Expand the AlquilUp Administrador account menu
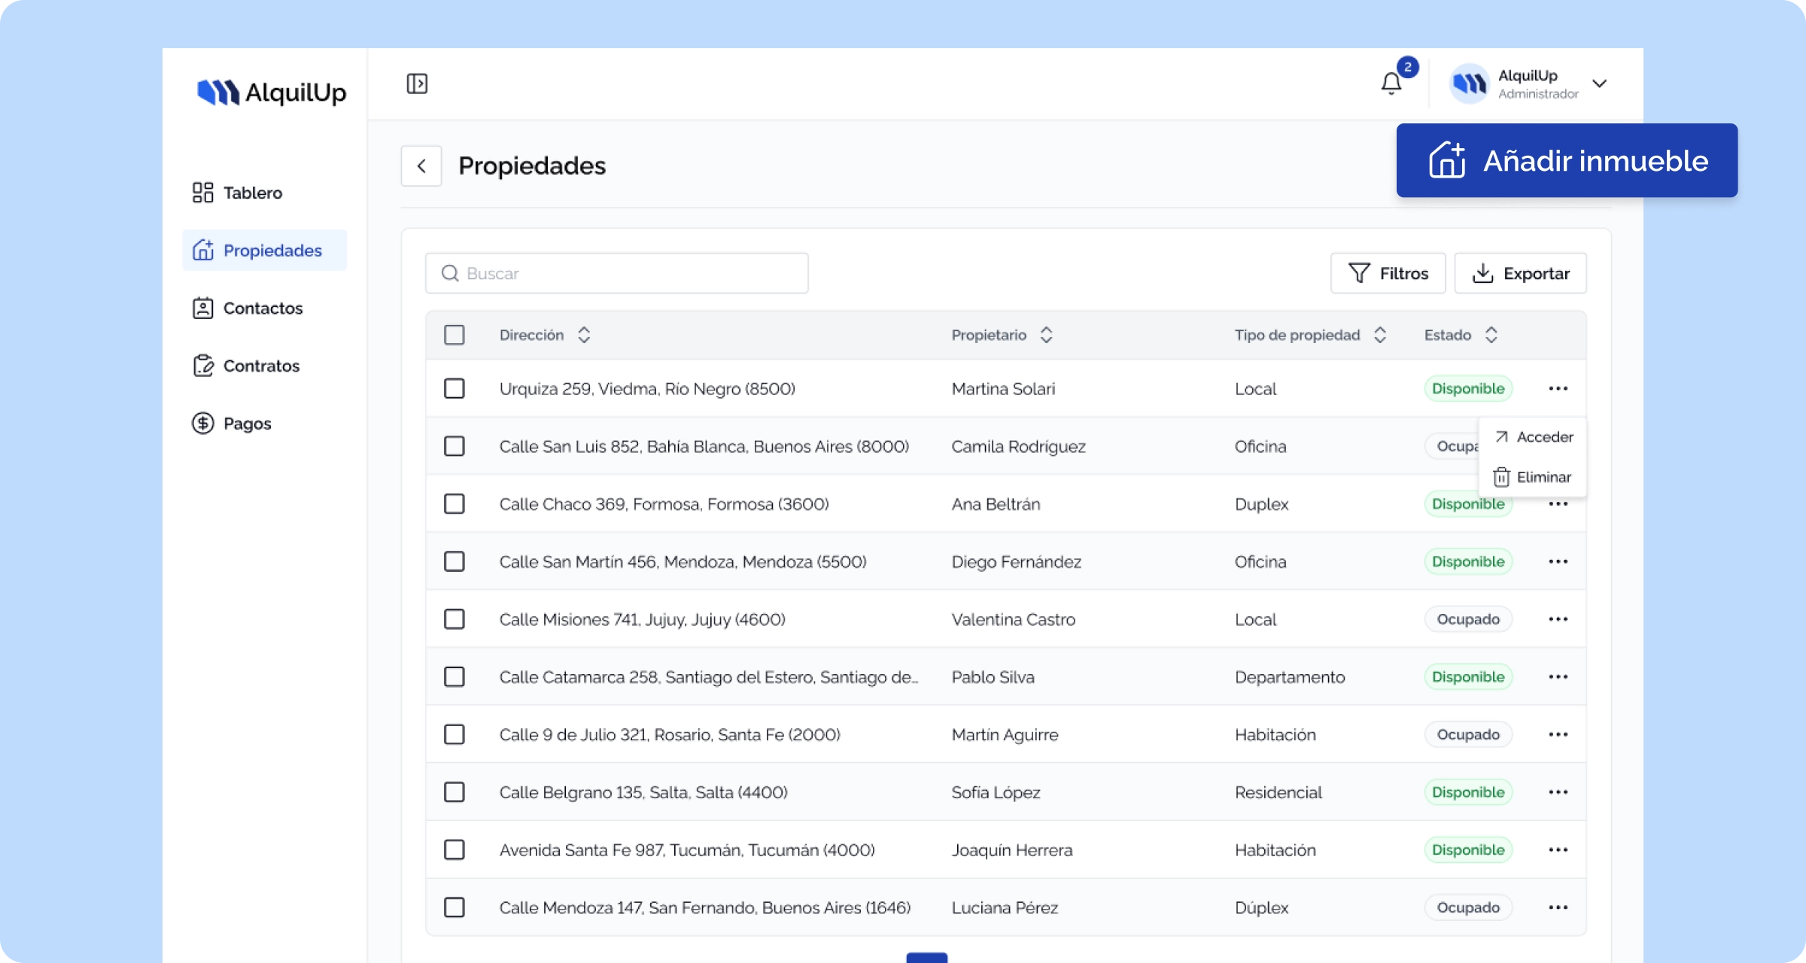The width and height of the screenshot is (1806, 963). point(1600,84)
